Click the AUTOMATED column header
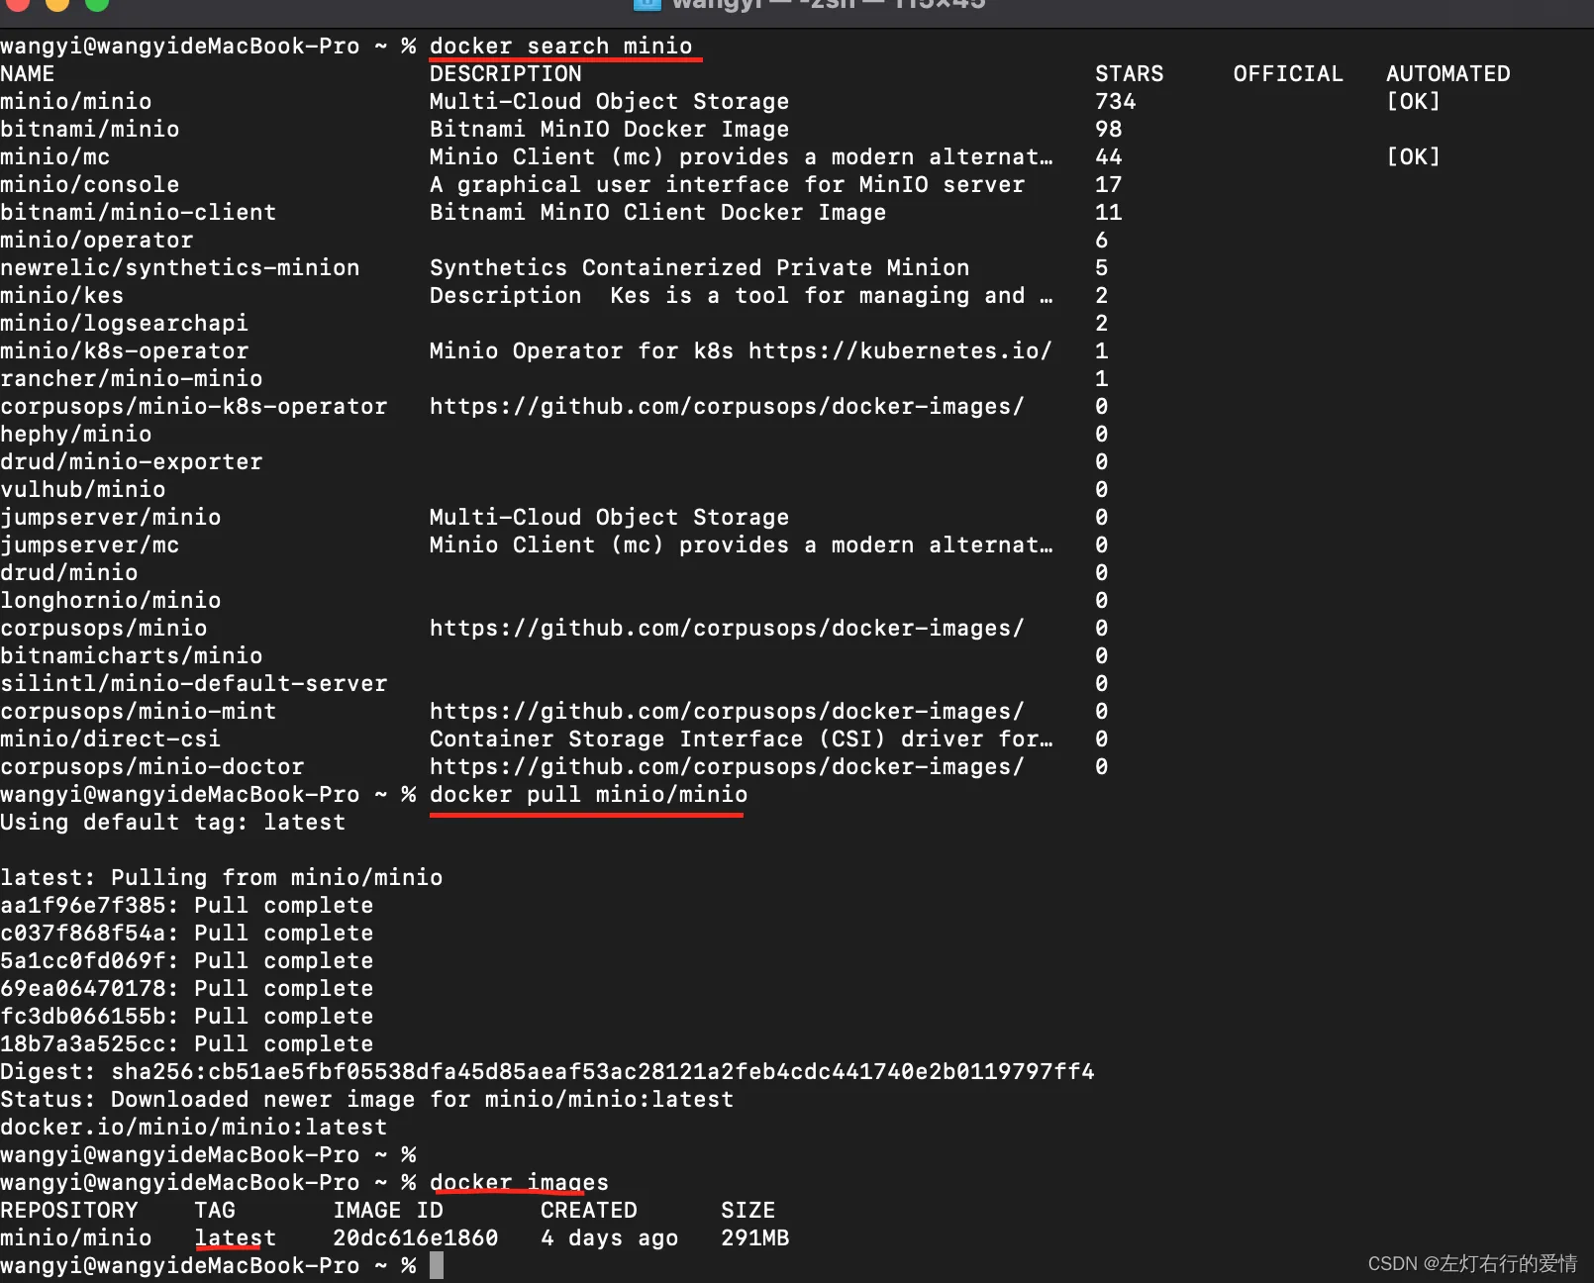The width and height of the screenshot is (1594, 1283). 1447,73
